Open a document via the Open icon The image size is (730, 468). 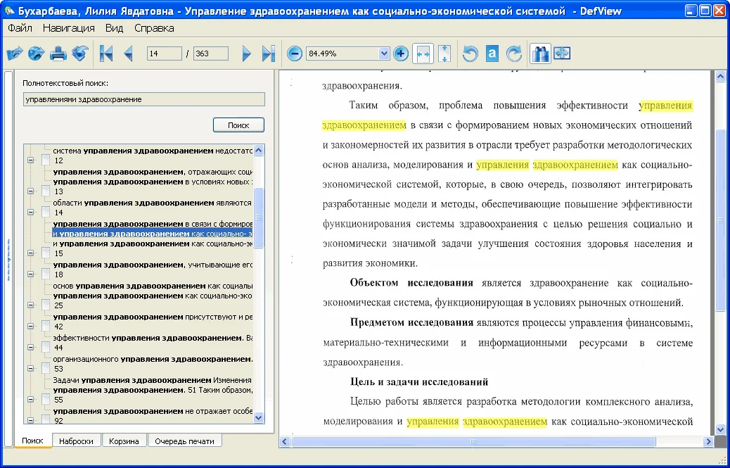tap(15, 53)
